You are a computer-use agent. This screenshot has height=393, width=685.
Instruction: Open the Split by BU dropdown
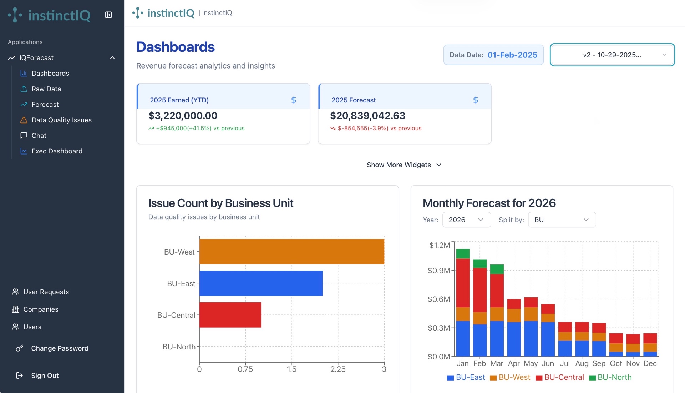coord(562,220)
